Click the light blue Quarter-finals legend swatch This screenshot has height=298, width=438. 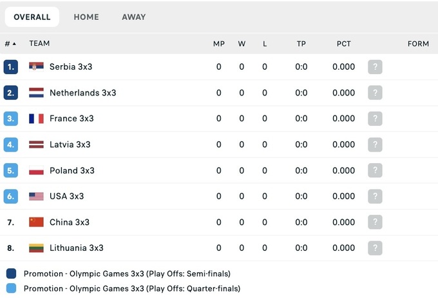tap(11, 288)
